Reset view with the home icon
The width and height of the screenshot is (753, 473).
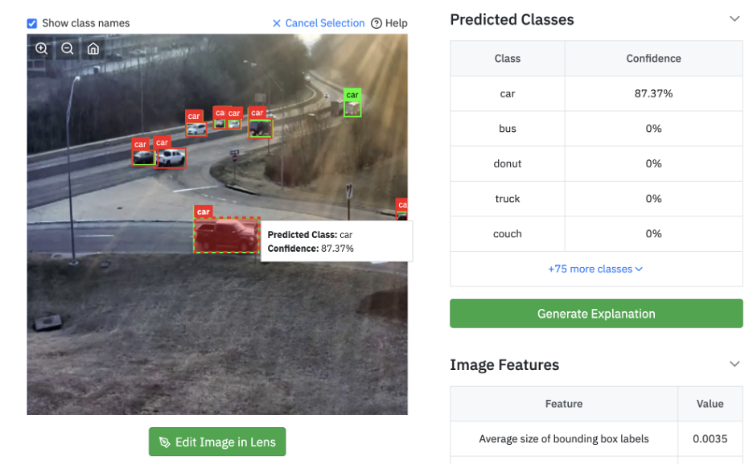point(93,48)
